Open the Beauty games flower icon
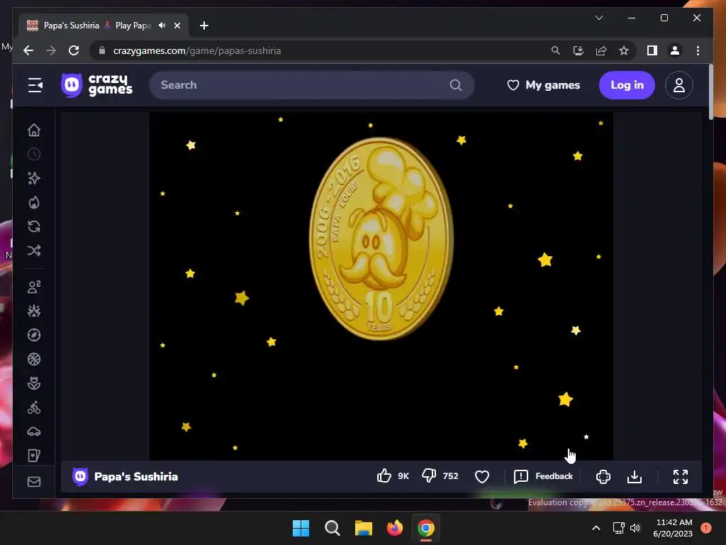 [34, 383]
